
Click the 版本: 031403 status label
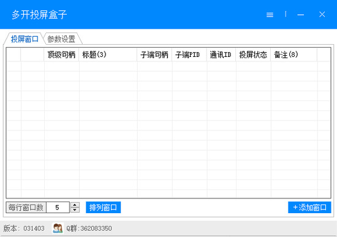click(x=24, y=228)
